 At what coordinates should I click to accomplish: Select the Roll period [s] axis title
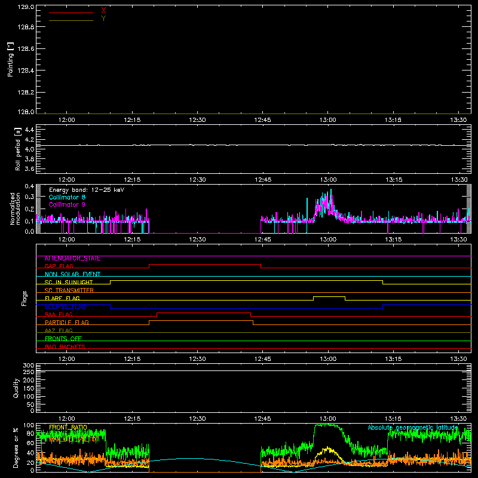pyautogui.click(x=18, y=149)
